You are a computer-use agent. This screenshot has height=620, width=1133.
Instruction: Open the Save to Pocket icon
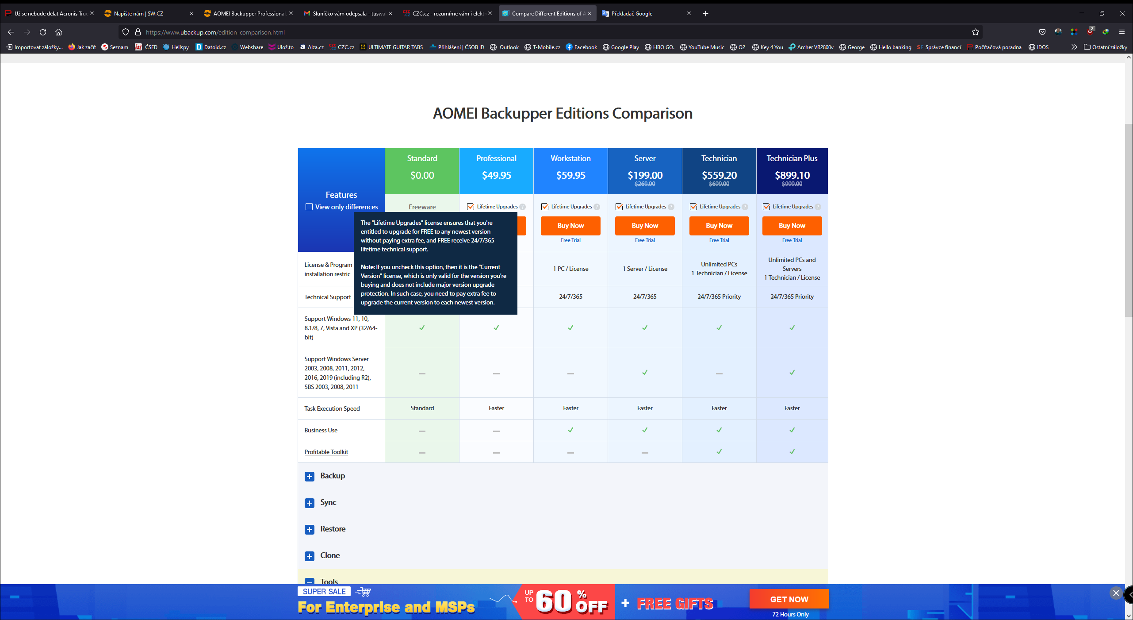(1042, 32)
